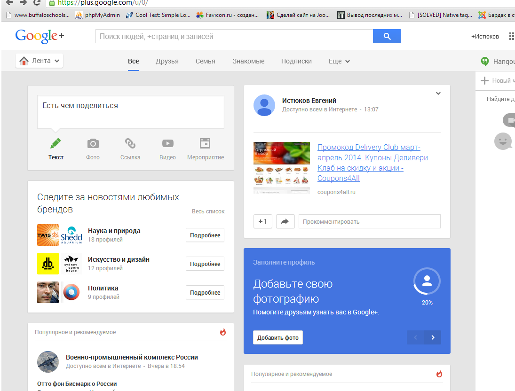Switch to the Семья tab
515x391 pixels.
click(205, 61)
